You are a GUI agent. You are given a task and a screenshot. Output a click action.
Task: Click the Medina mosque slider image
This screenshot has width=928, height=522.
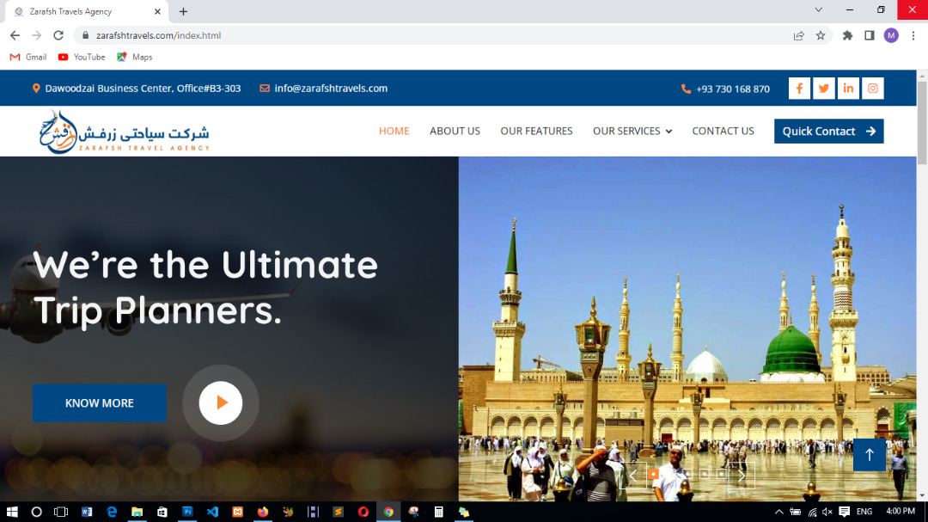click(687, 329)
